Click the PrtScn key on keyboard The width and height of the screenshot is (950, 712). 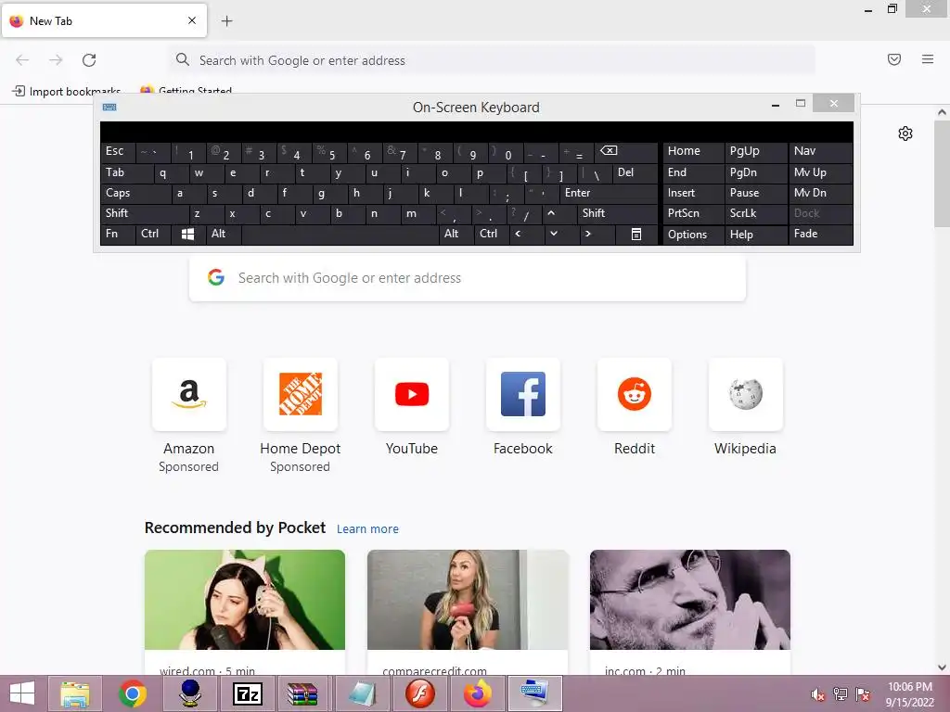coord(693,214)
